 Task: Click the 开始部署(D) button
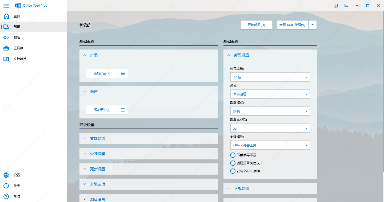[x=256, y=25]
